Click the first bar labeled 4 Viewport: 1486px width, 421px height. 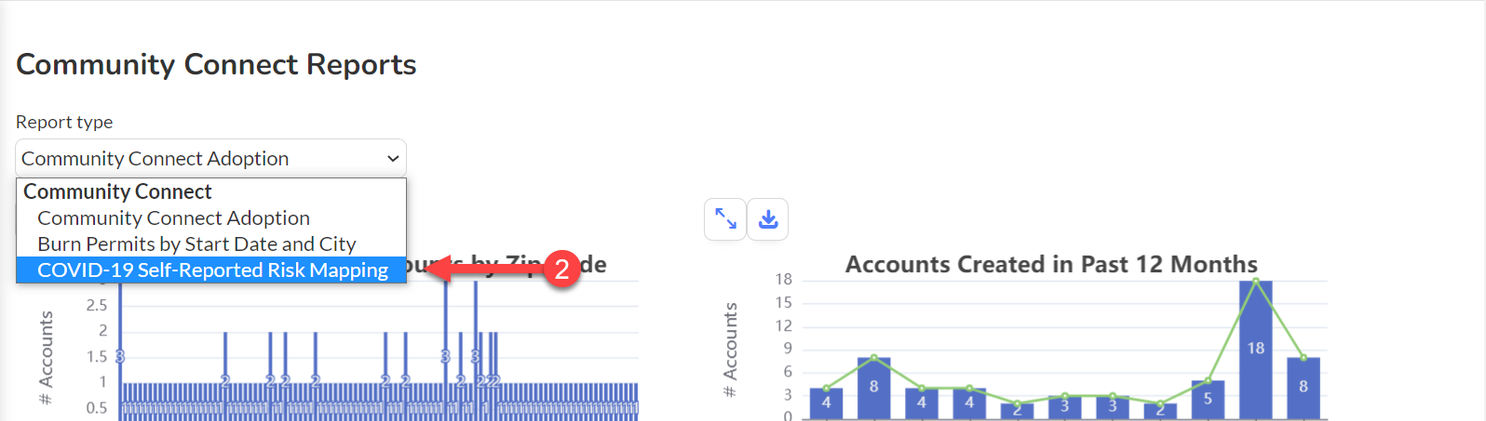[826, 403]
